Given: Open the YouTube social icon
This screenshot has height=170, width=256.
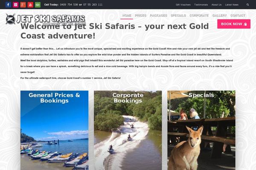Looking at the screenshot, I should click(x=30, y=5).
